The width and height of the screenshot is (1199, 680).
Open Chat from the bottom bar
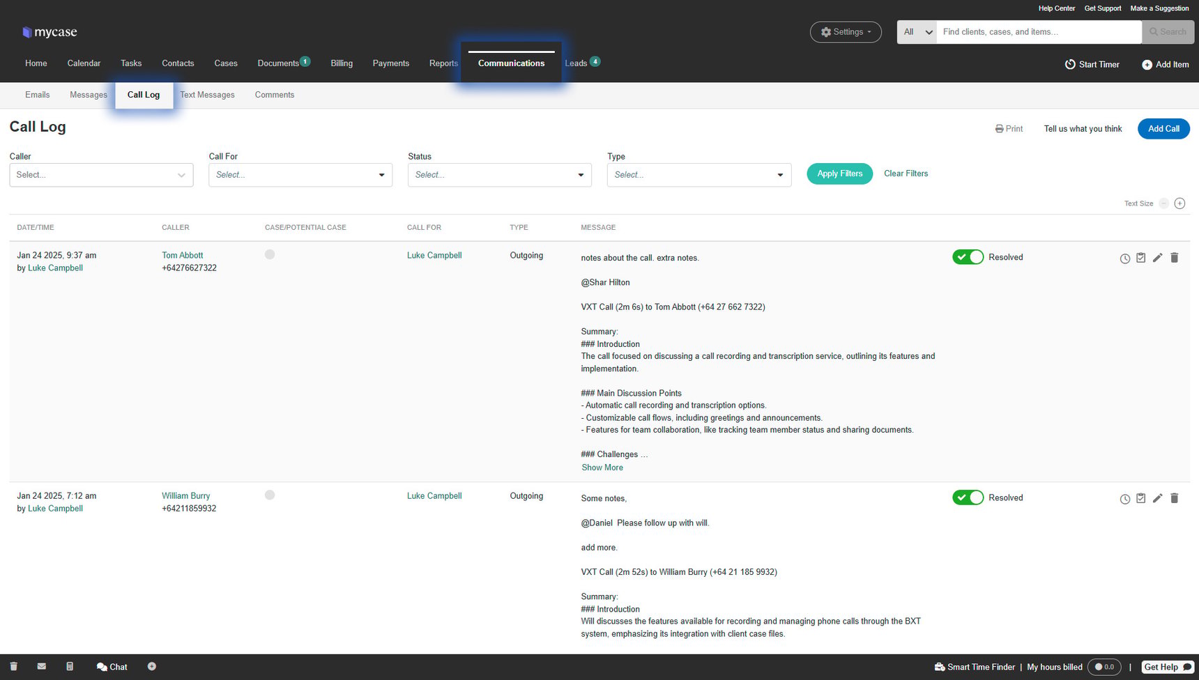coord(112,667)
